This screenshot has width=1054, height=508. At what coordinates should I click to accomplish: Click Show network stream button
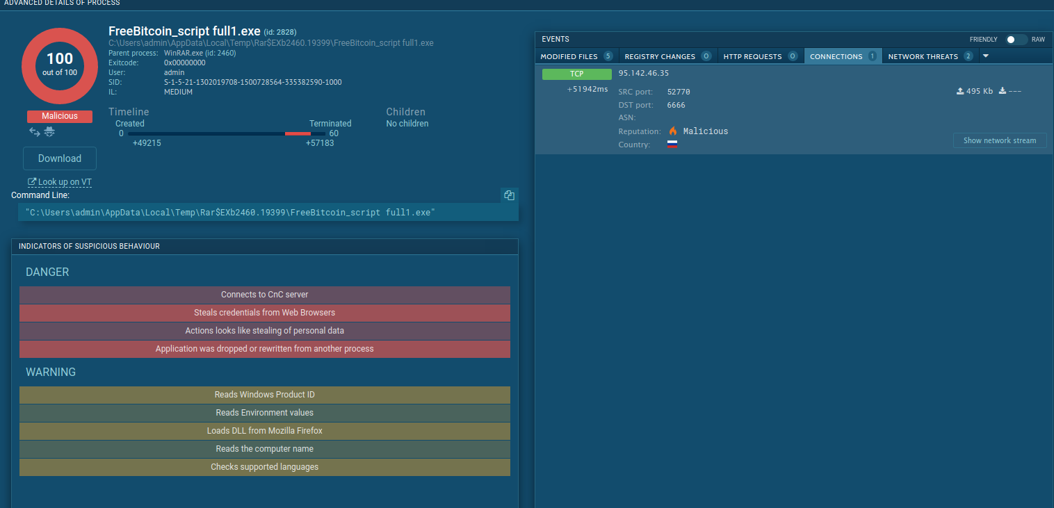[x=999, y=140]
